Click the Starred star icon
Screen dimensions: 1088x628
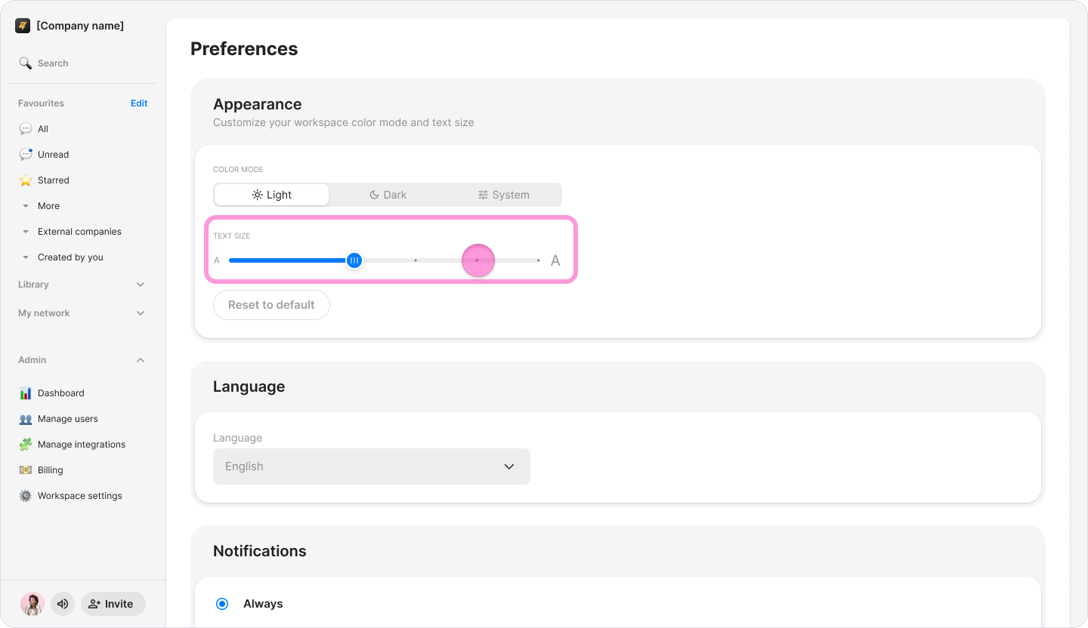26,180
